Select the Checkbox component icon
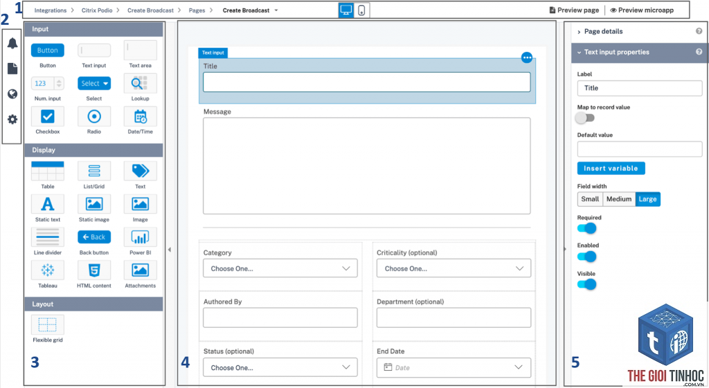Viewport: 709px width, 388px height. 48,116
